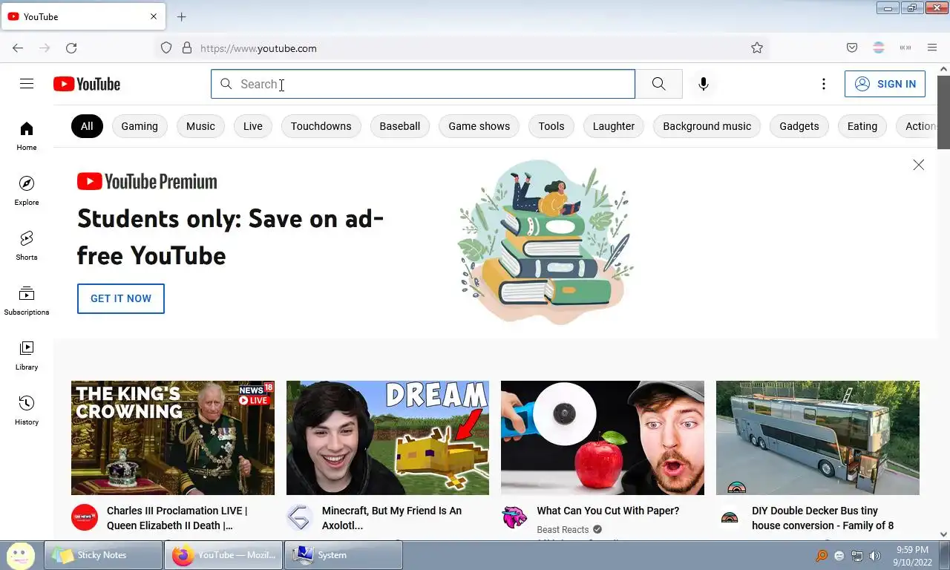Reload the page
The width and height of the screenshot is (950, 570).
pyautogui.click(x=71, y=48)
